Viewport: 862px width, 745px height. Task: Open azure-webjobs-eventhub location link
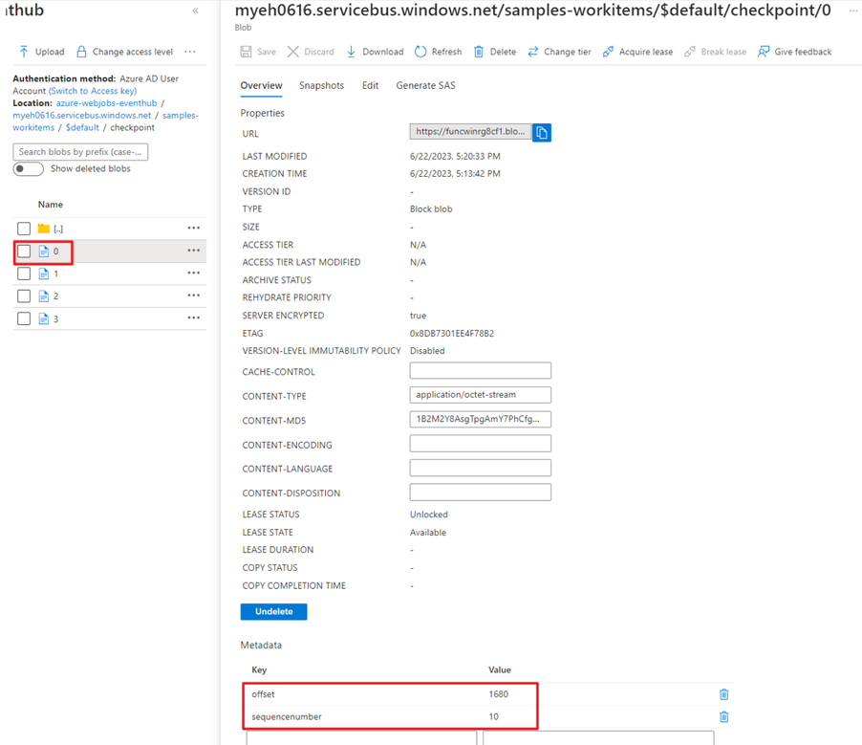pyautogui.click(x=107, y=103)
